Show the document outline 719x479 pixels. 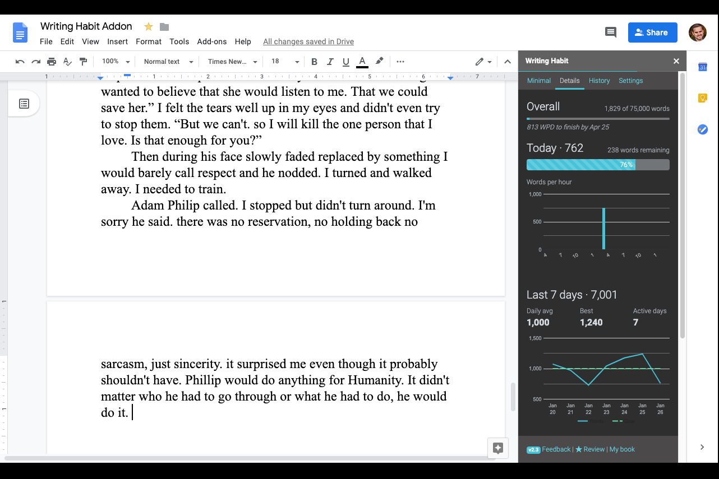(x=24, y=104)
